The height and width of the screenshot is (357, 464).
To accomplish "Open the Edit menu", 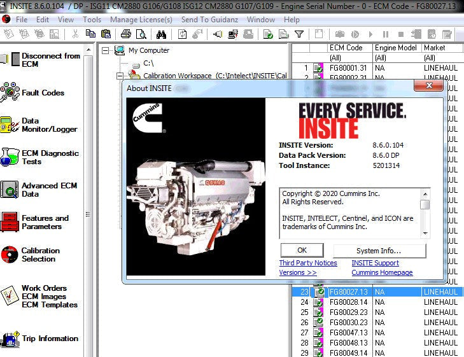I will click(43, 20).
